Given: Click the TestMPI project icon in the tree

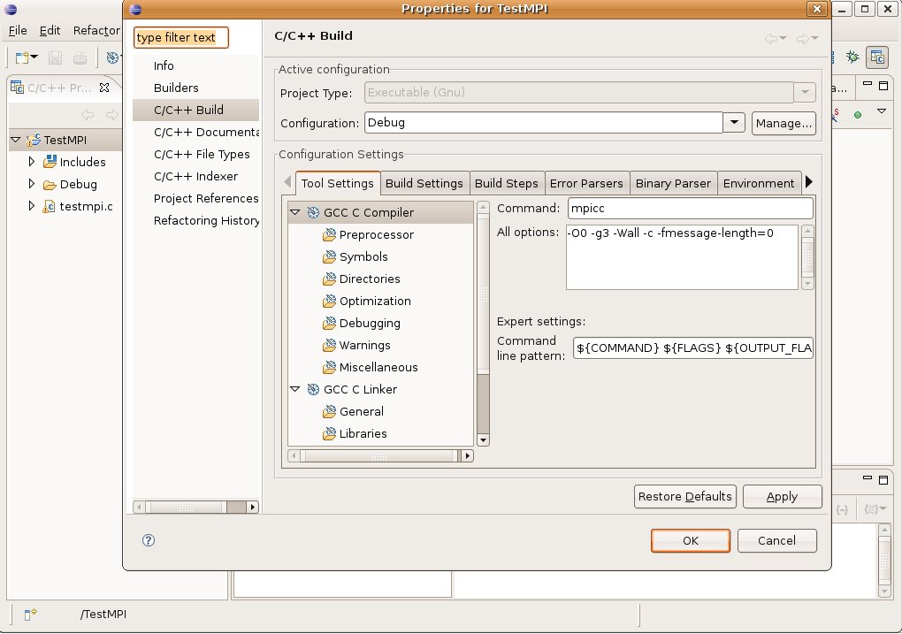Looking at the screenshot, I should pyautogui.click(x=34, y=140).
